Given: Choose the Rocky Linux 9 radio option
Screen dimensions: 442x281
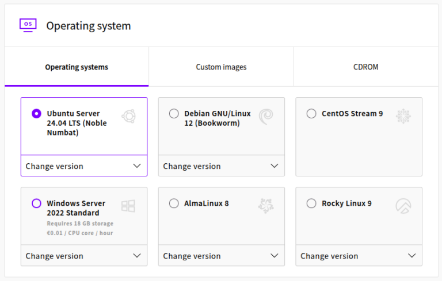Looking at the screenshot, I should (311, 203).
